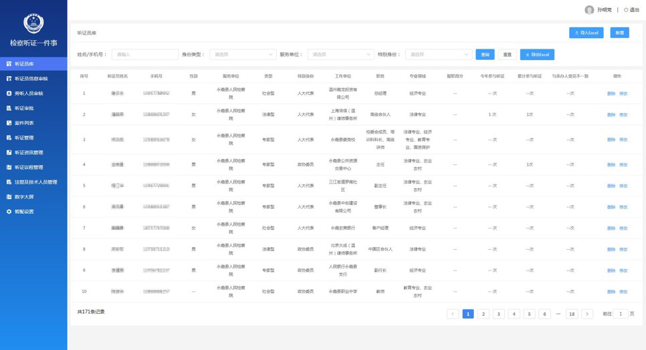The image size is (646, 350).
Task: Click the procuratorate emblem logo
Action: (33, 23)
